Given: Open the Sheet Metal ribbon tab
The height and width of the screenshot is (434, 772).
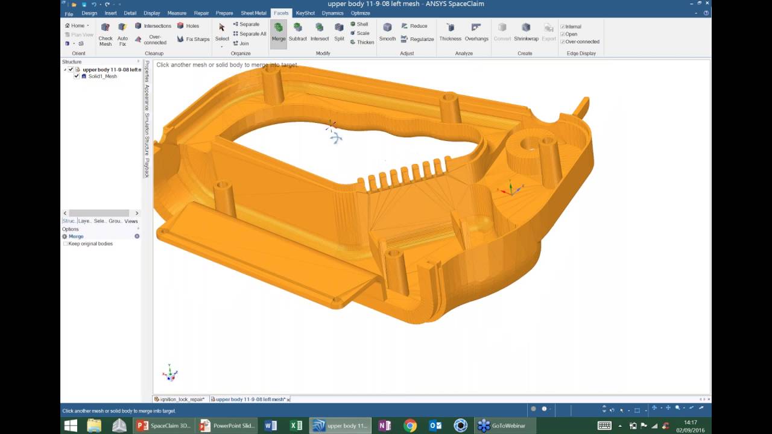Looking at the screenshot, I should point(253,13).
